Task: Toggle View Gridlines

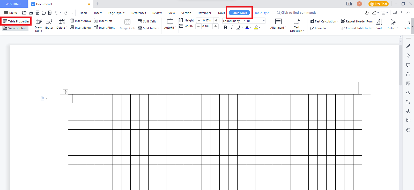Action: pos(15,28)
